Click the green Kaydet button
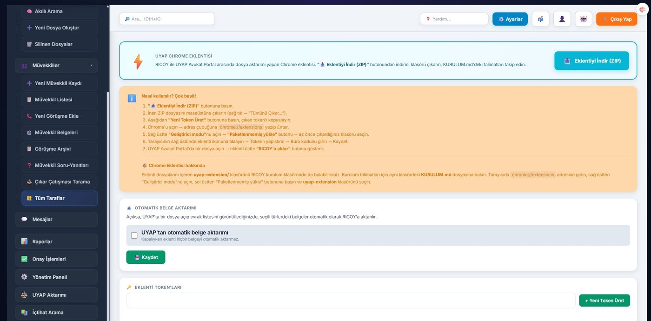The height and width of the screenshot is (321, 651). tap(146, 257)
